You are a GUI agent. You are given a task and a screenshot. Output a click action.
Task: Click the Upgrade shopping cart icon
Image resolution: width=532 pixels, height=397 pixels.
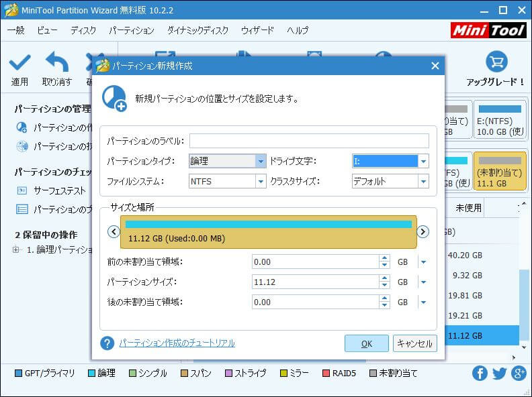tap(496, 62)
